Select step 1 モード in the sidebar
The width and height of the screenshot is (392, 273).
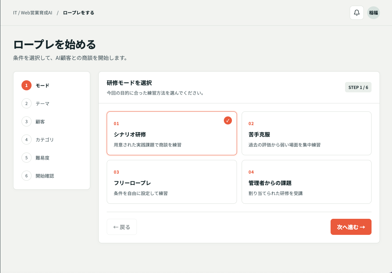(36, 86)
